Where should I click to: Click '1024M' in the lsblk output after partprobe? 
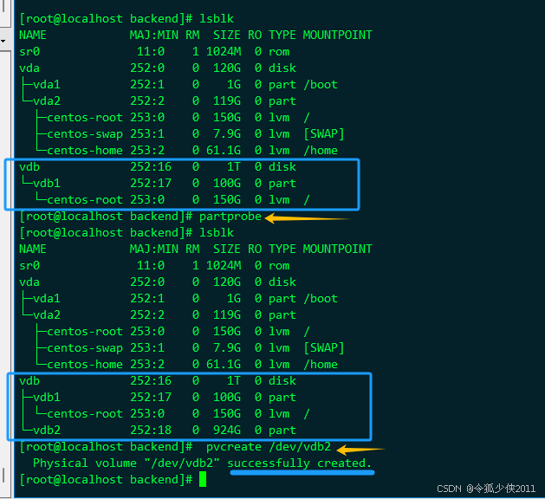pos(224,266)
